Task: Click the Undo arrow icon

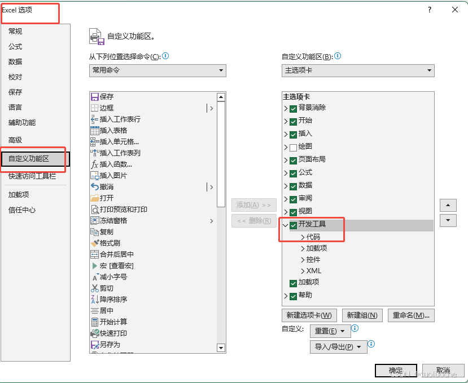Action: coord(95,187)
